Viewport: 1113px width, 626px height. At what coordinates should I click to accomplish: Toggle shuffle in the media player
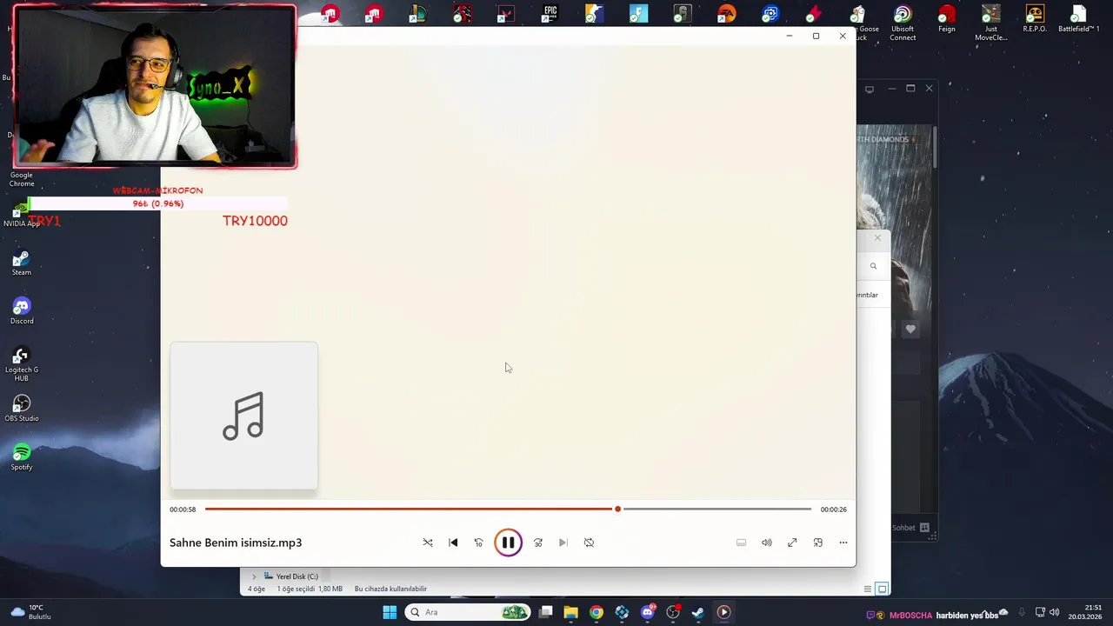coord(428,543)
